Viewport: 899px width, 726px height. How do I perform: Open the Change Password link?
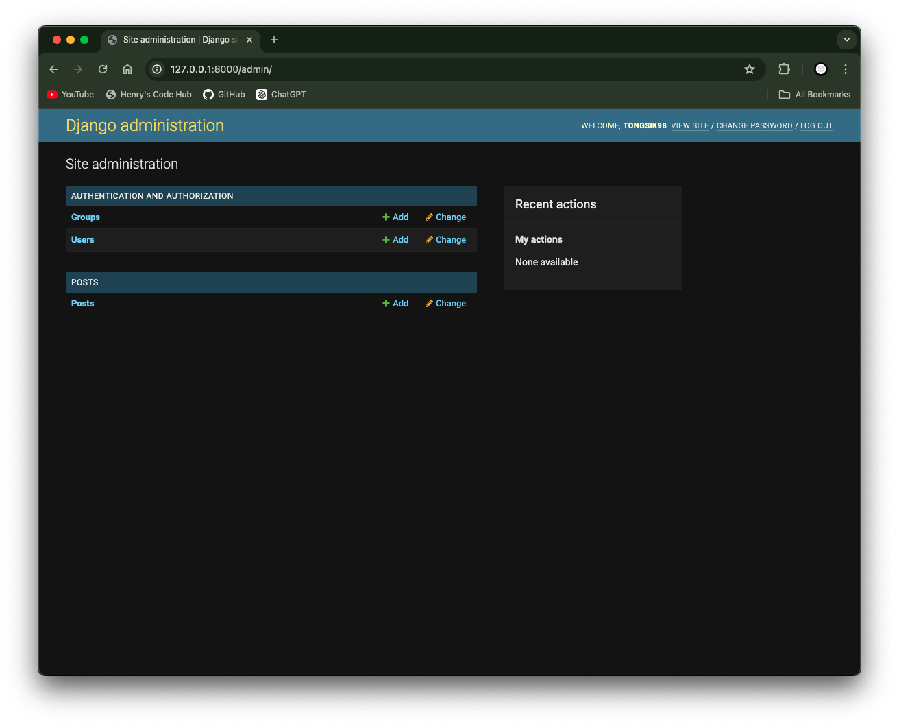[x=754, y=125]
